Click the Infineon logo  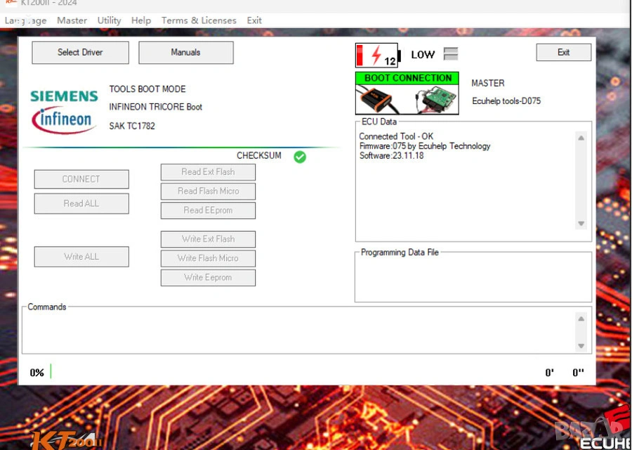[x=63, y=120]
